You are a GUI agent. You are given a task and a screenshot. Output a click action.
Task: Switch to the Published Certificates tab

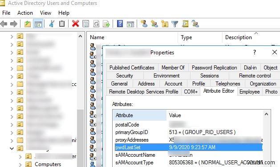132,68
